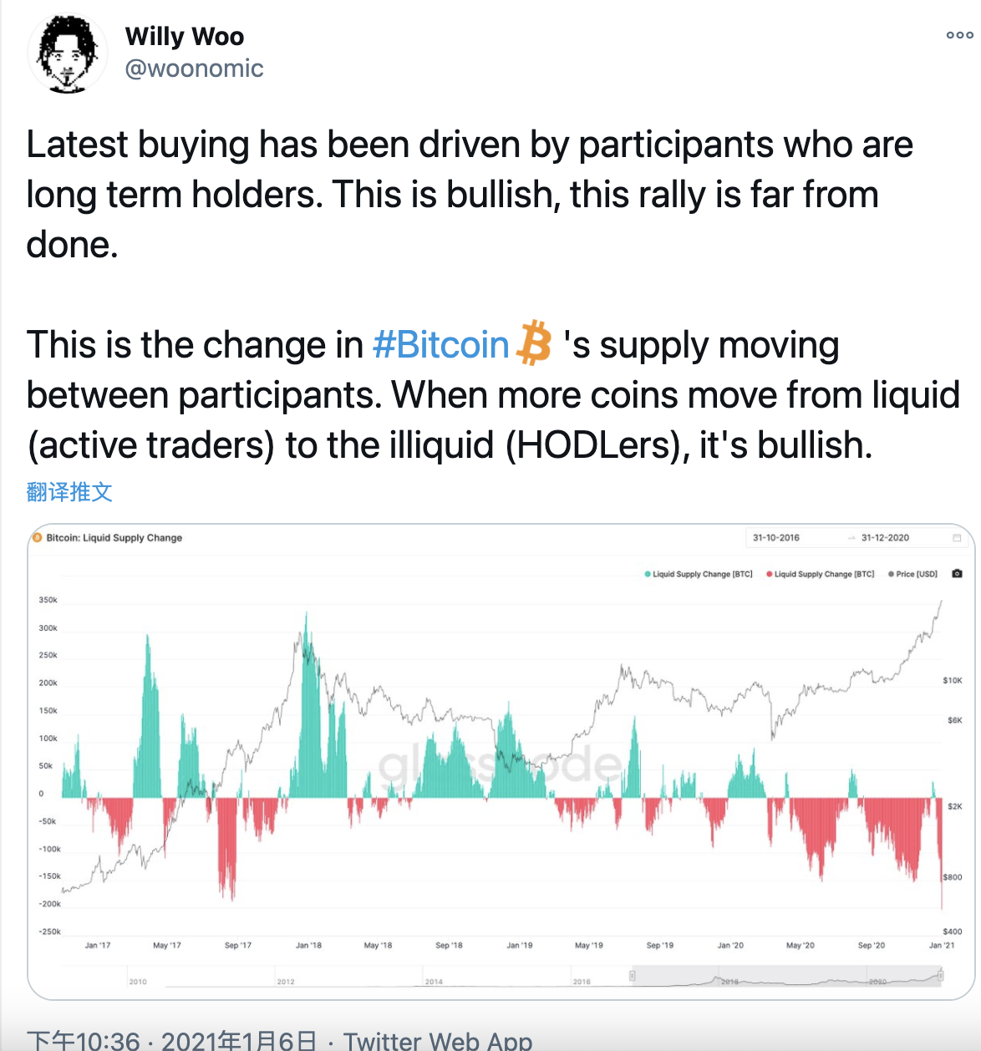Click the chart camera snapshot icon

[957, 574]
